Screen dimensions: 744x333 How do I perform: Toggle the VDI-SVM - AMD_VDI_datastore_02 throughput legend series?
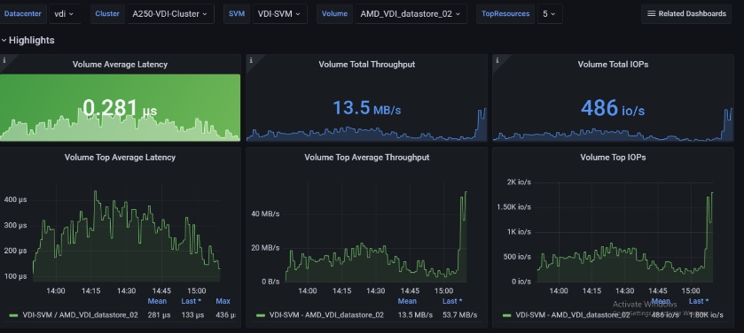(x=326, y=314)
